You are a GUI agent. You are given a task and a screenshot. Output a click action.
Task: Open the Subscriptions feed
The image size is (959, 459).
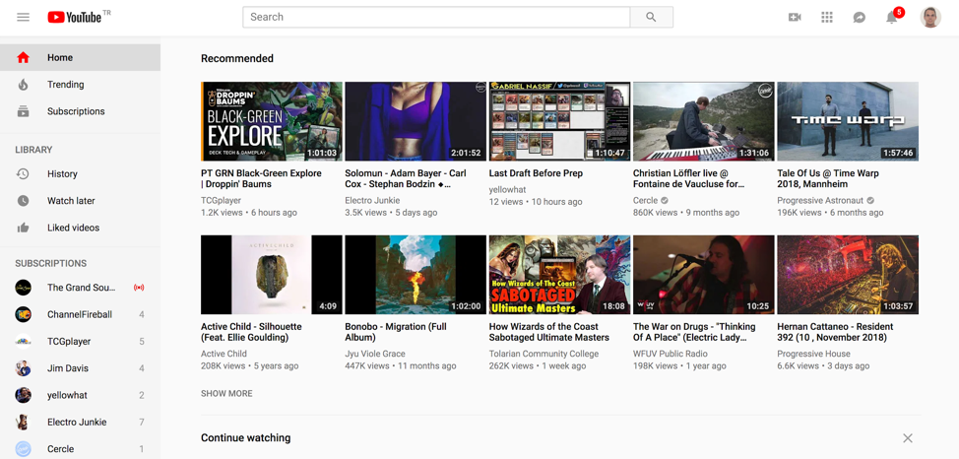click(80, 111)
